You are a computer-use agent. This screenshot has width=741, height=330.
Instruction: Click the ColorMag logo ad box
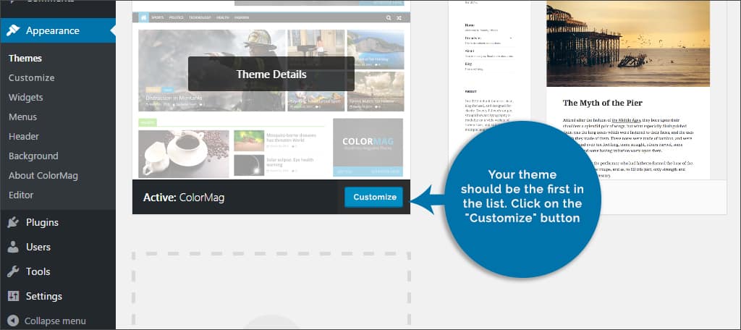368,147
